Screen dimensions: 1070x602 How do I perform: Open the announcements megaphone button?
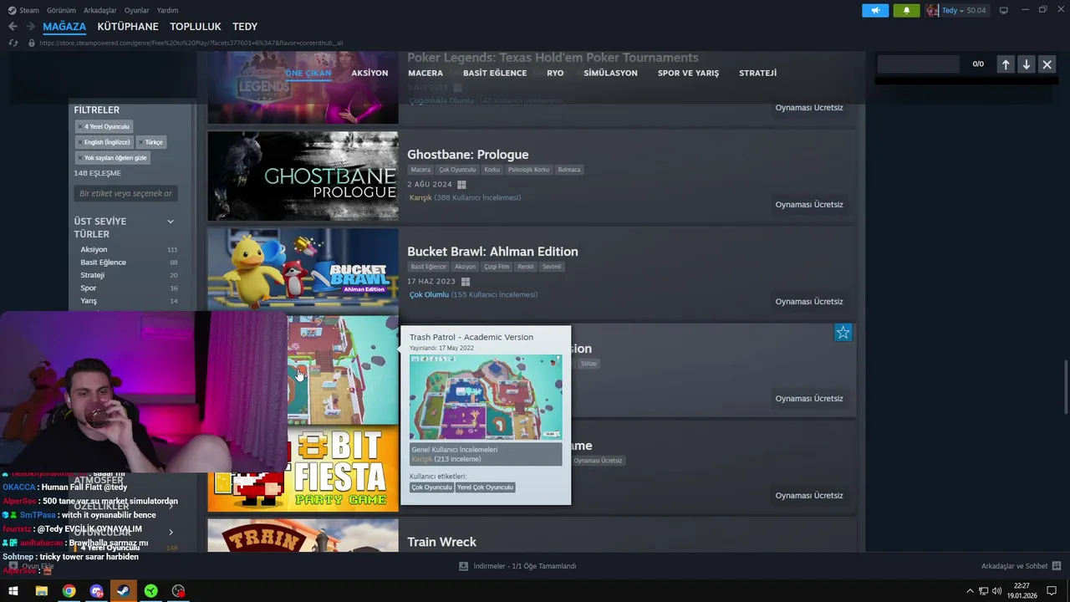point(875,10)
